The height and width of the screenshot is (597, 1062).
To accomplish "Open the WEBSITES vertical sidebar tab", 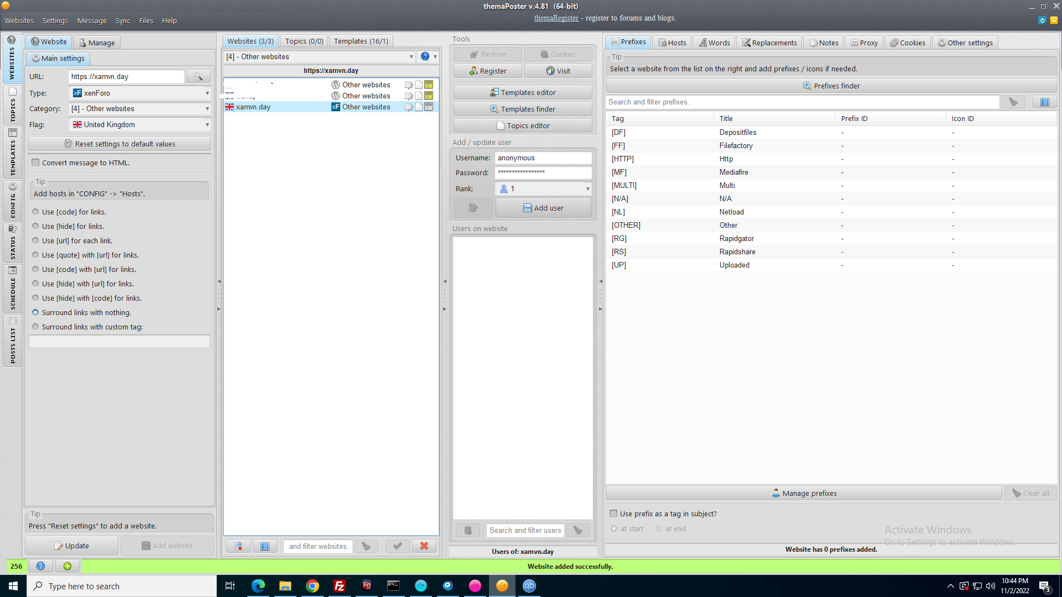I will point(12,59).
